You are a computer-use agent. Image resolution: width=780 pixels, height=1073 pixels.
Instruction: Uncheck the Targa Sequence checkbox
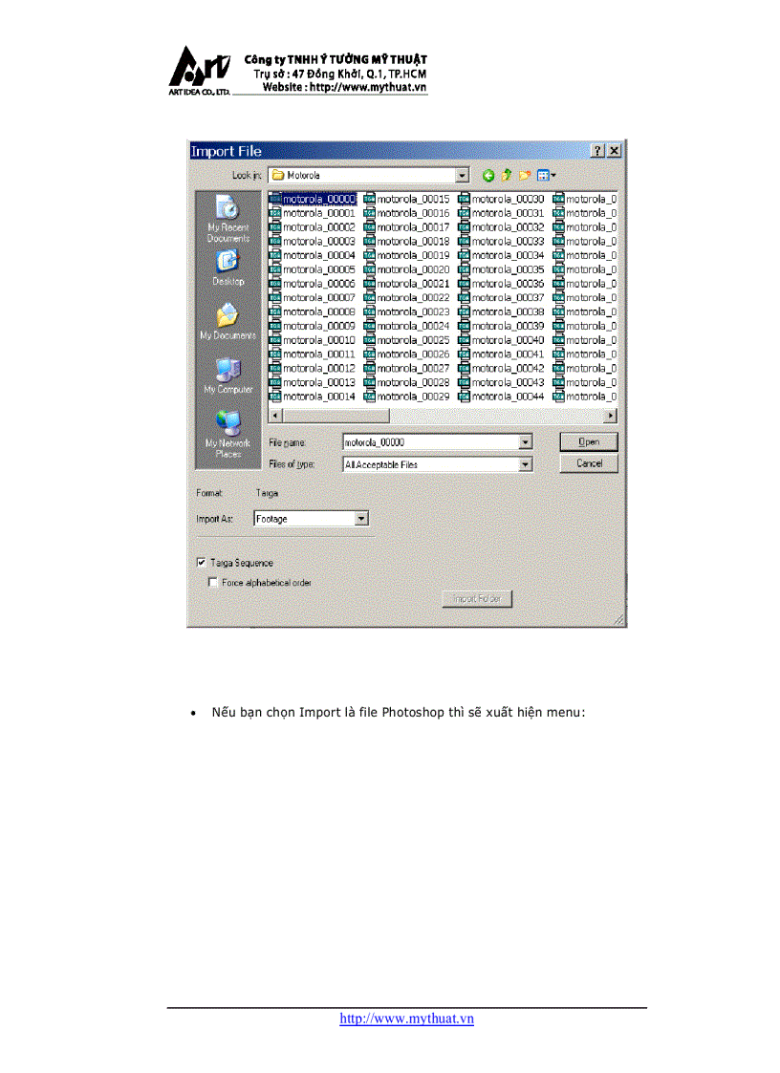click(x=201, y=563)
